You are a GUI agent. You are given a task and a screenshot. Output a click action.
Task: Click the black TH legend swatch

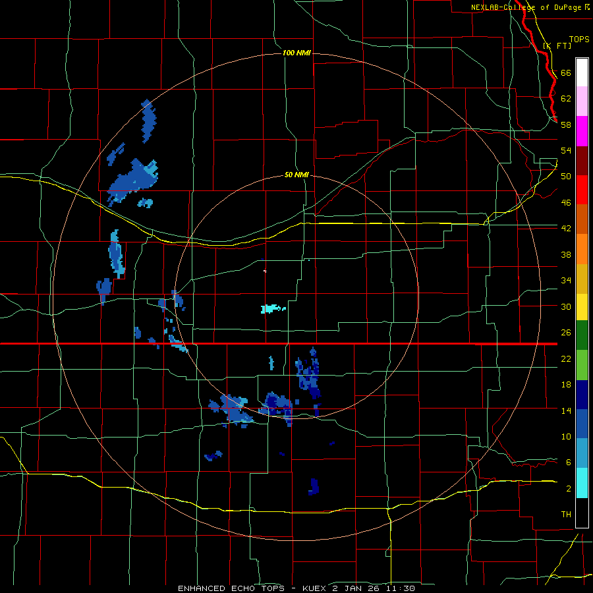582,513
